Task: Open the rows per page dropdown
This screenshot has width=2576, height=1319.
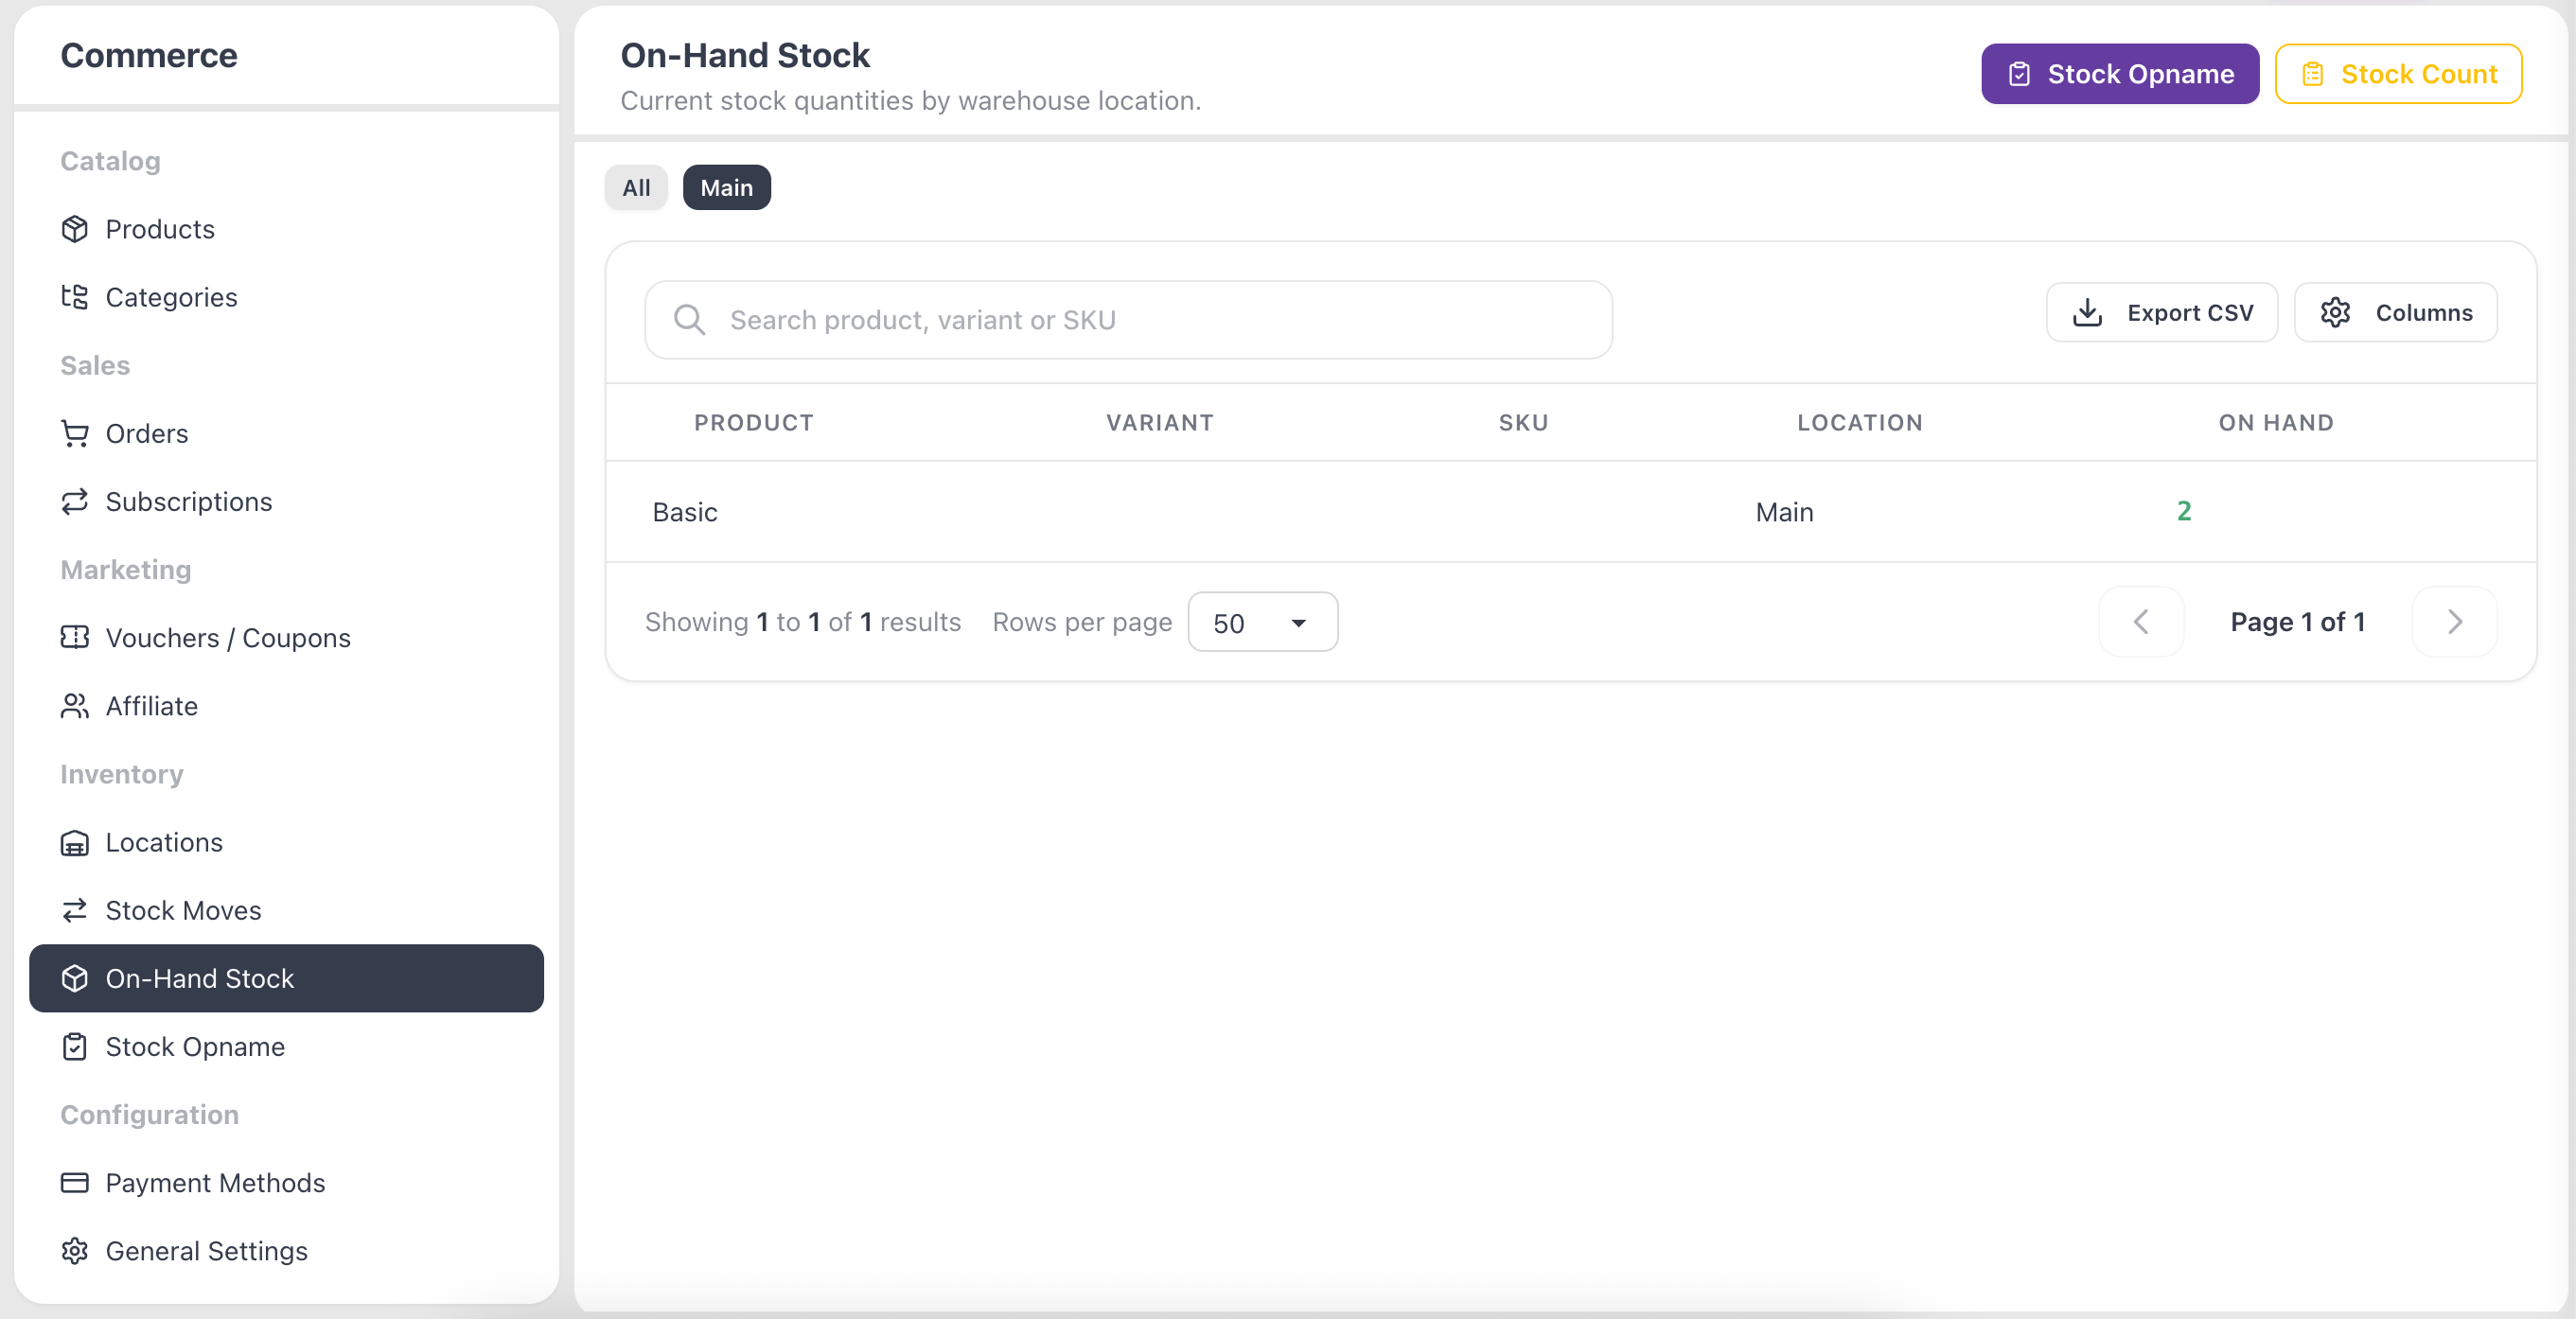Action: tap(1262, 622)
